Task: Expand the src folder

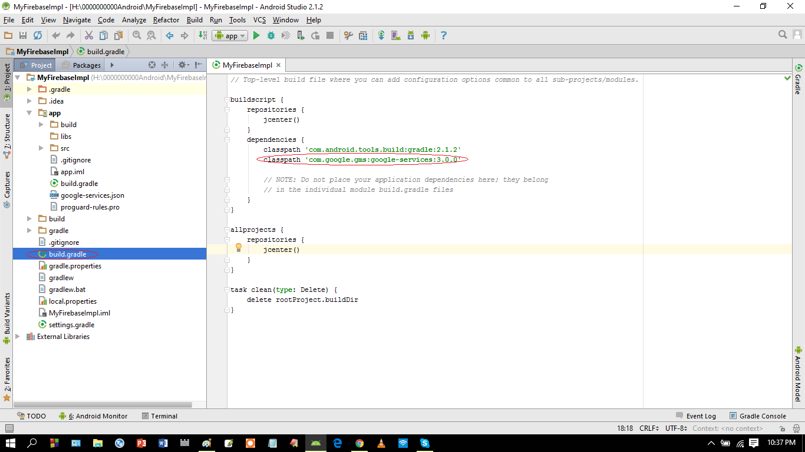Action: [x=41, y=148]
